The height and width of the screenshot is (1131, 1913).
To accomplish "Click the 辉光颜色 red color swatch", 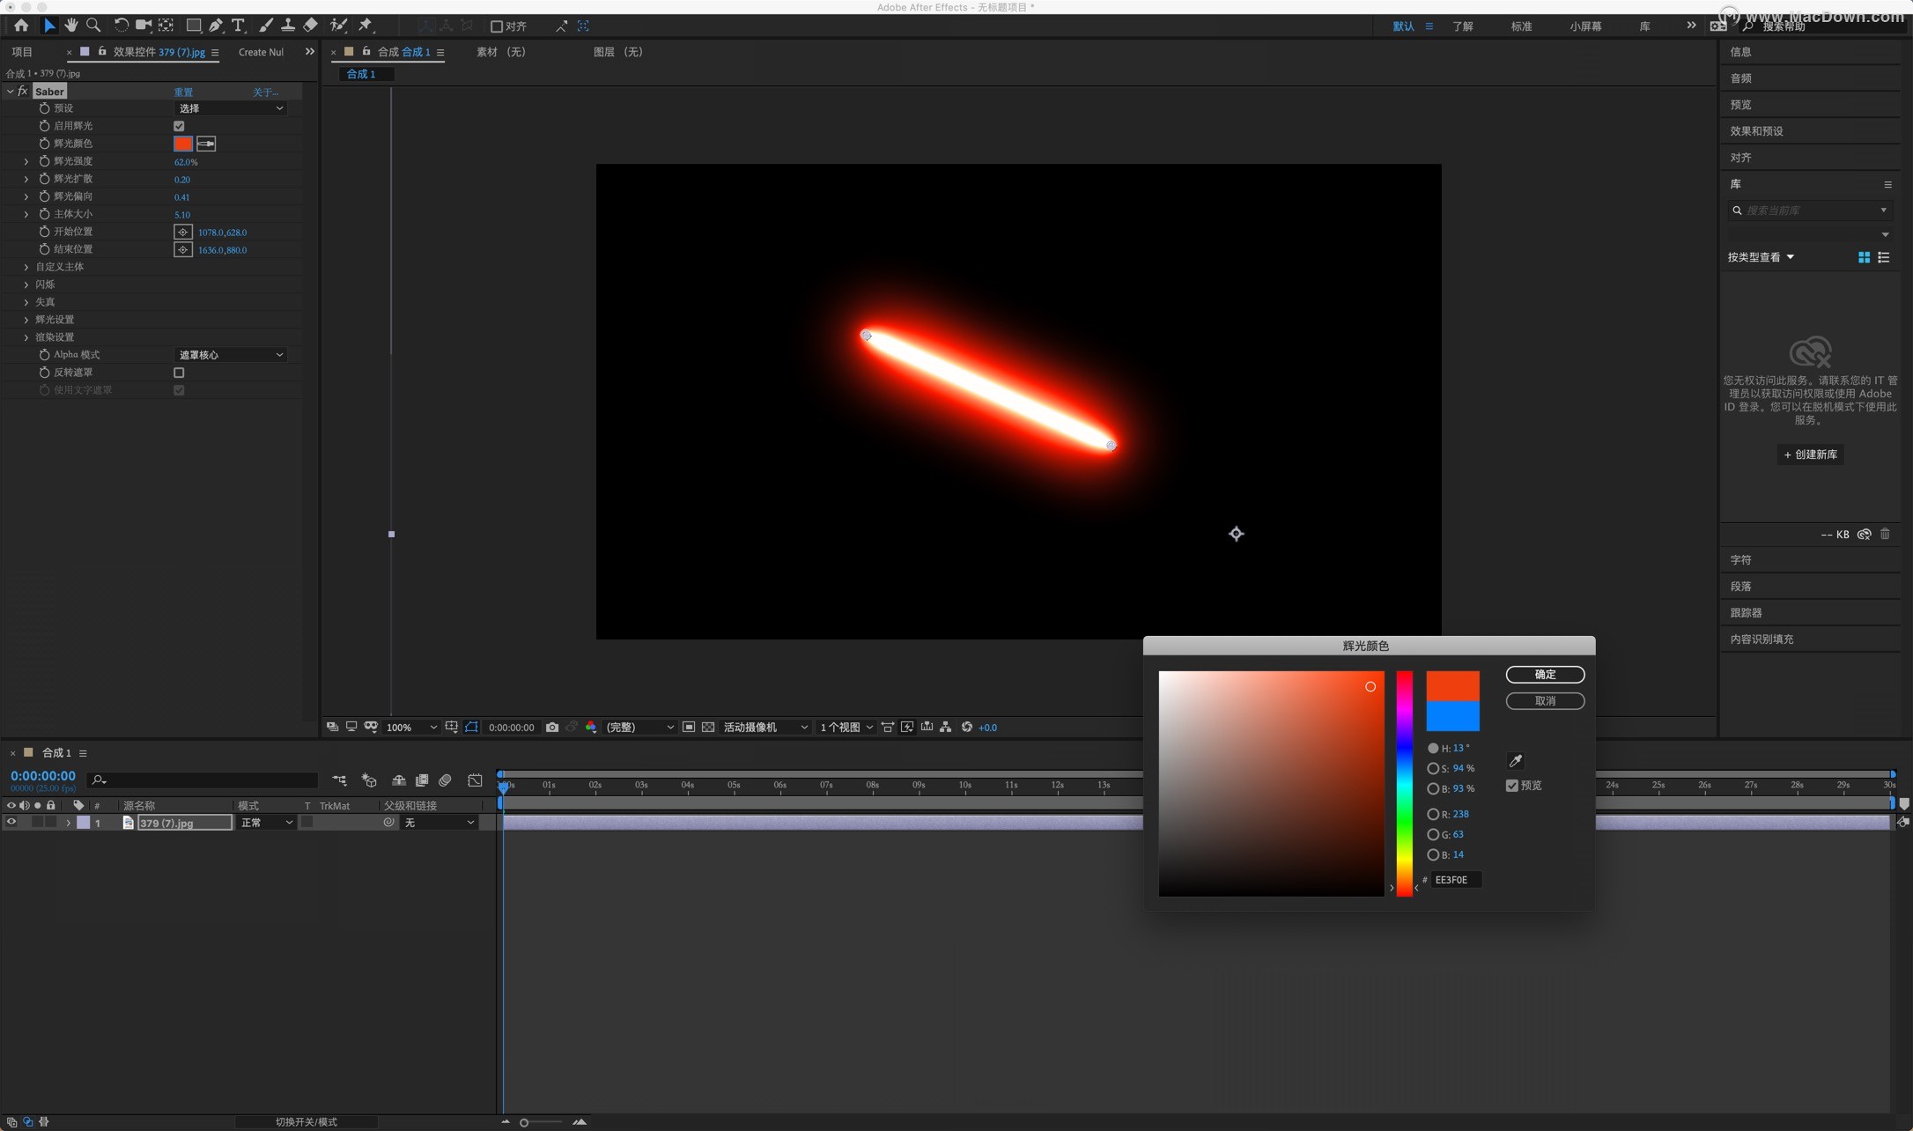I will 183,144.
